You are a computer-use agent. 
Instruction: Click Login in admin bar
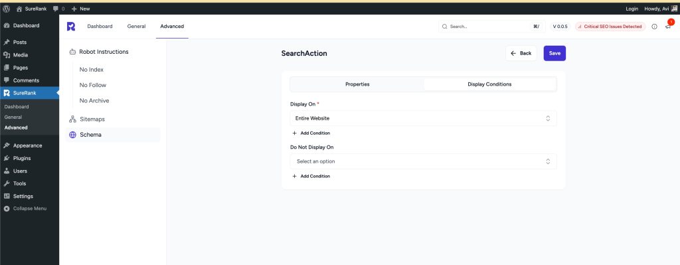632,9
